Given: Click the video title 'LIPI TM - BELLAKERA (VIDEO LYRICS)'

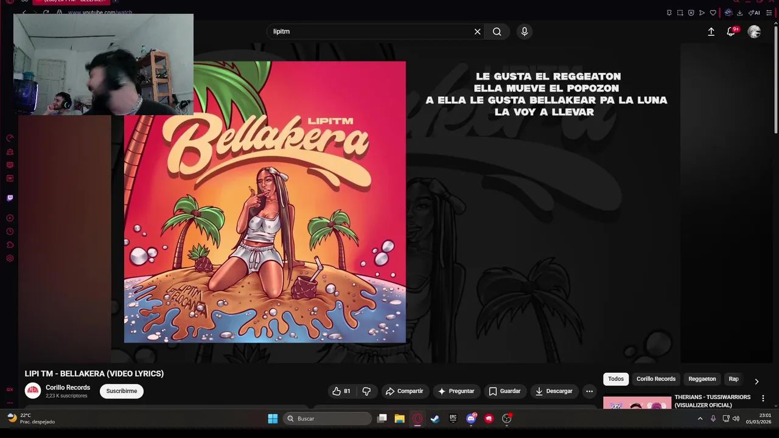Looking at the screenshot, I should pos(94,374).
